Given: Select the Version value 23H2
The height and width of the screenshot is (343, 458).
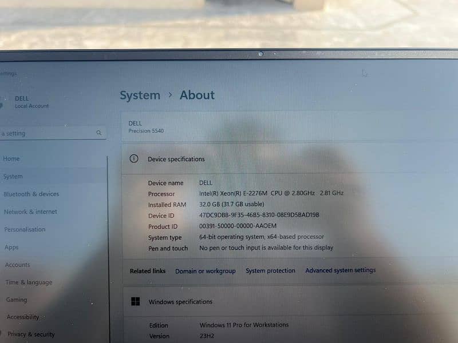Looking at the screenshot, I should 207,336.
